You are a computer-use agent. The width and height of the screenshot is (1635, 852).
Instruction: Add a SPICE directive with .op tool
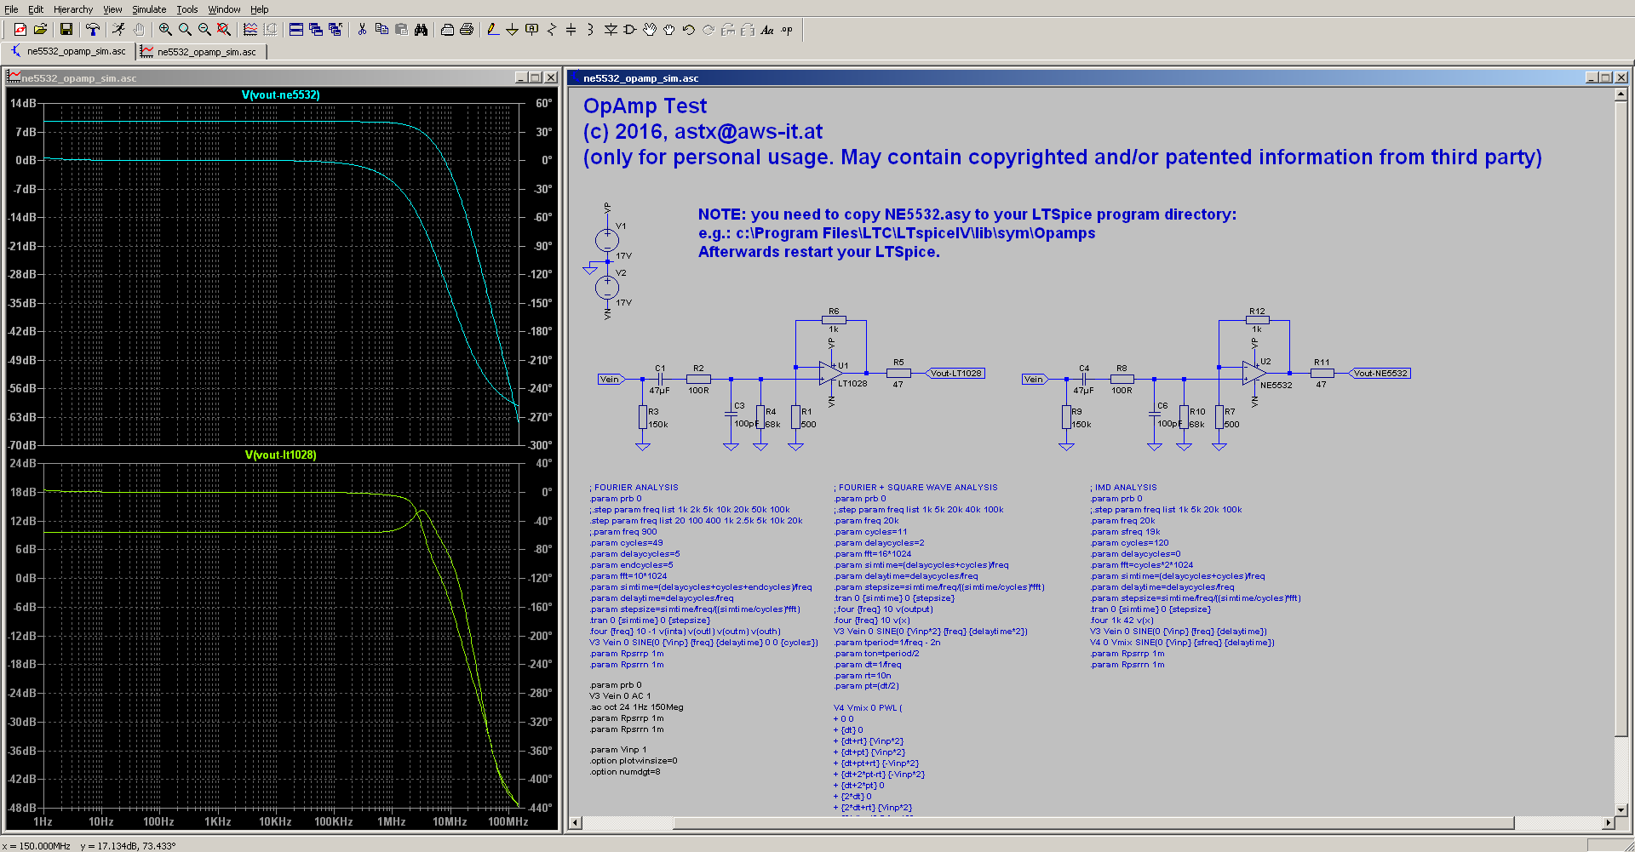pyautogui.click(x=787, y=30)
